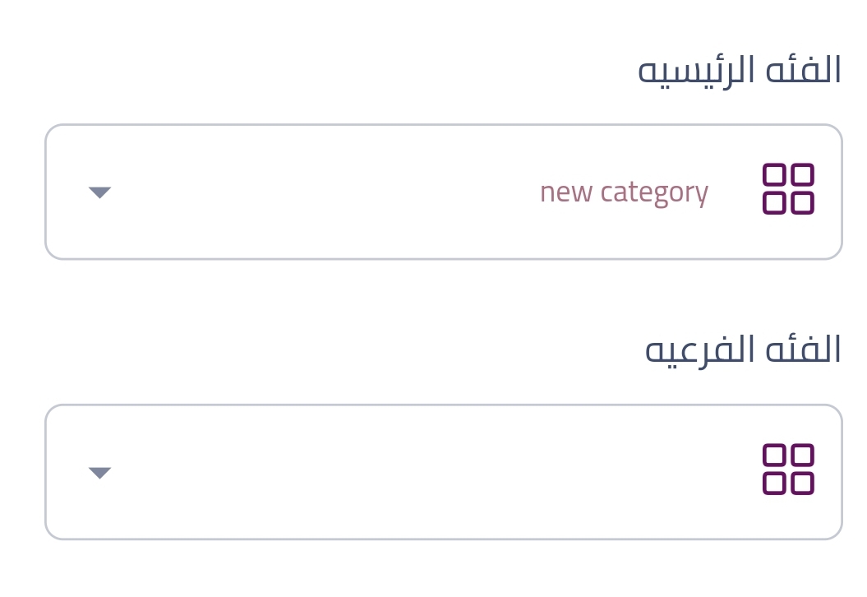Click the caret in the empty subcategory field
The image size is (867, 597).
click(99, 473)
